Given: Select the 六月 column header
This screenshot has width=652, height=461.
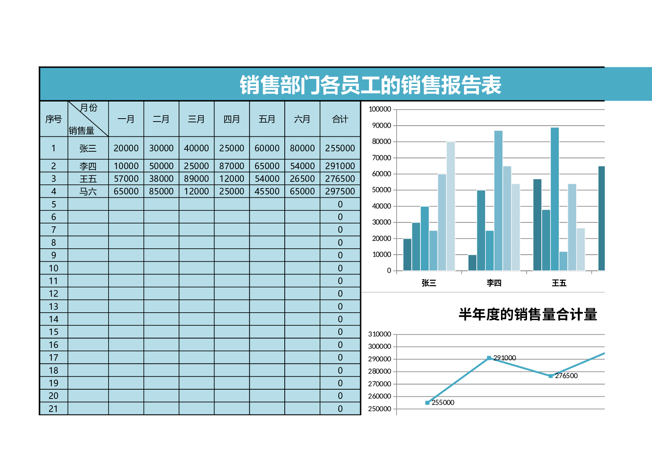Looking at the screenshot, I should pos(302,119).
